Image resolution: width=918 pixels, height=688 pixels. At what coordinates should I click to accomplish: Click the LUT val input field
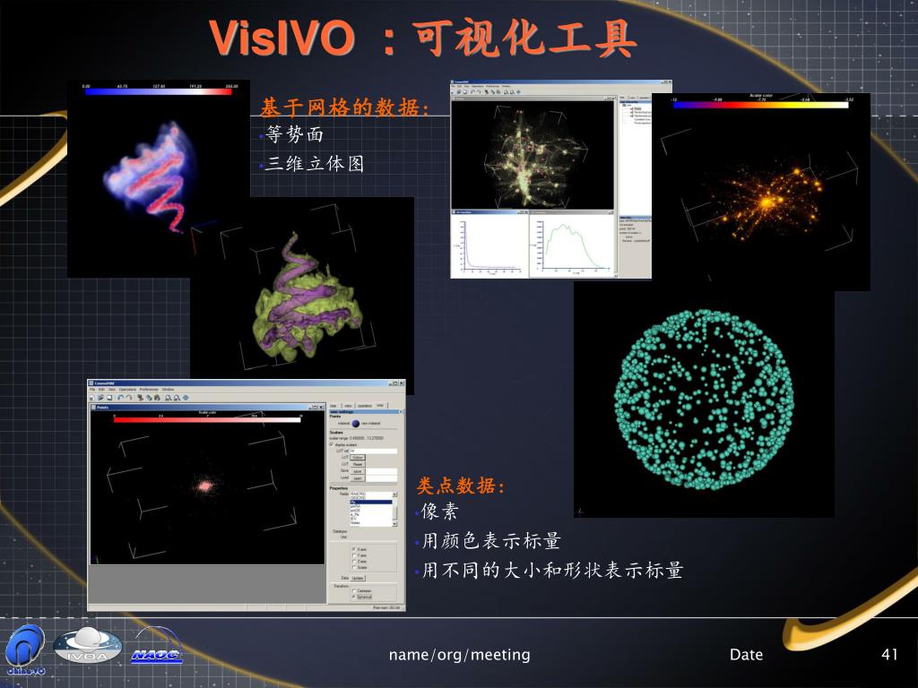[x=374, y=451]
